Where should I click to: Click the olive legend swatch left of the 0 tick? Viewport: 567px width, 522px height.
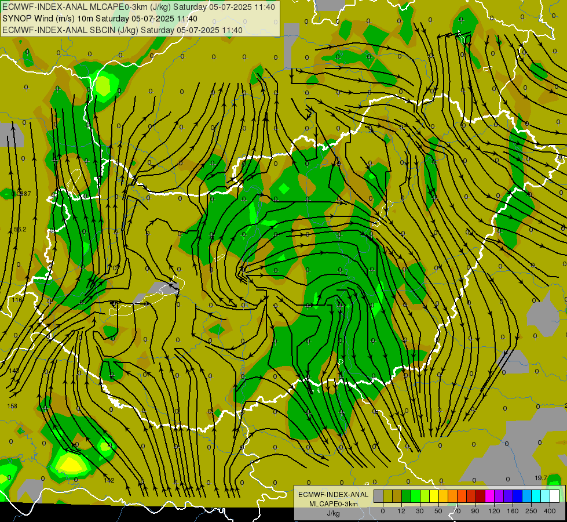click(388, 496)
